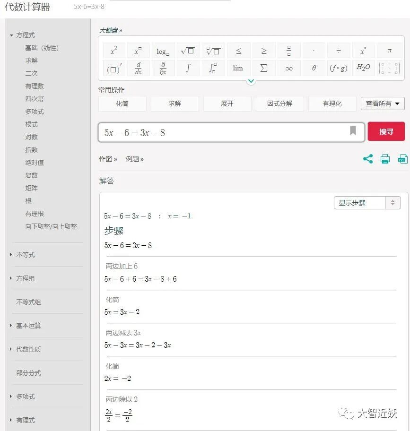Insert the d/dx derivative operator

[138, 68]
